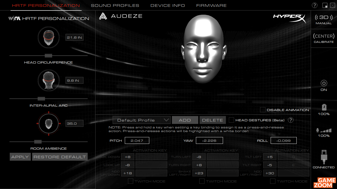Click the Inter-Aural Arc slider handle
Viewport: 337px width, 189px height.
[x=41, y=99]
